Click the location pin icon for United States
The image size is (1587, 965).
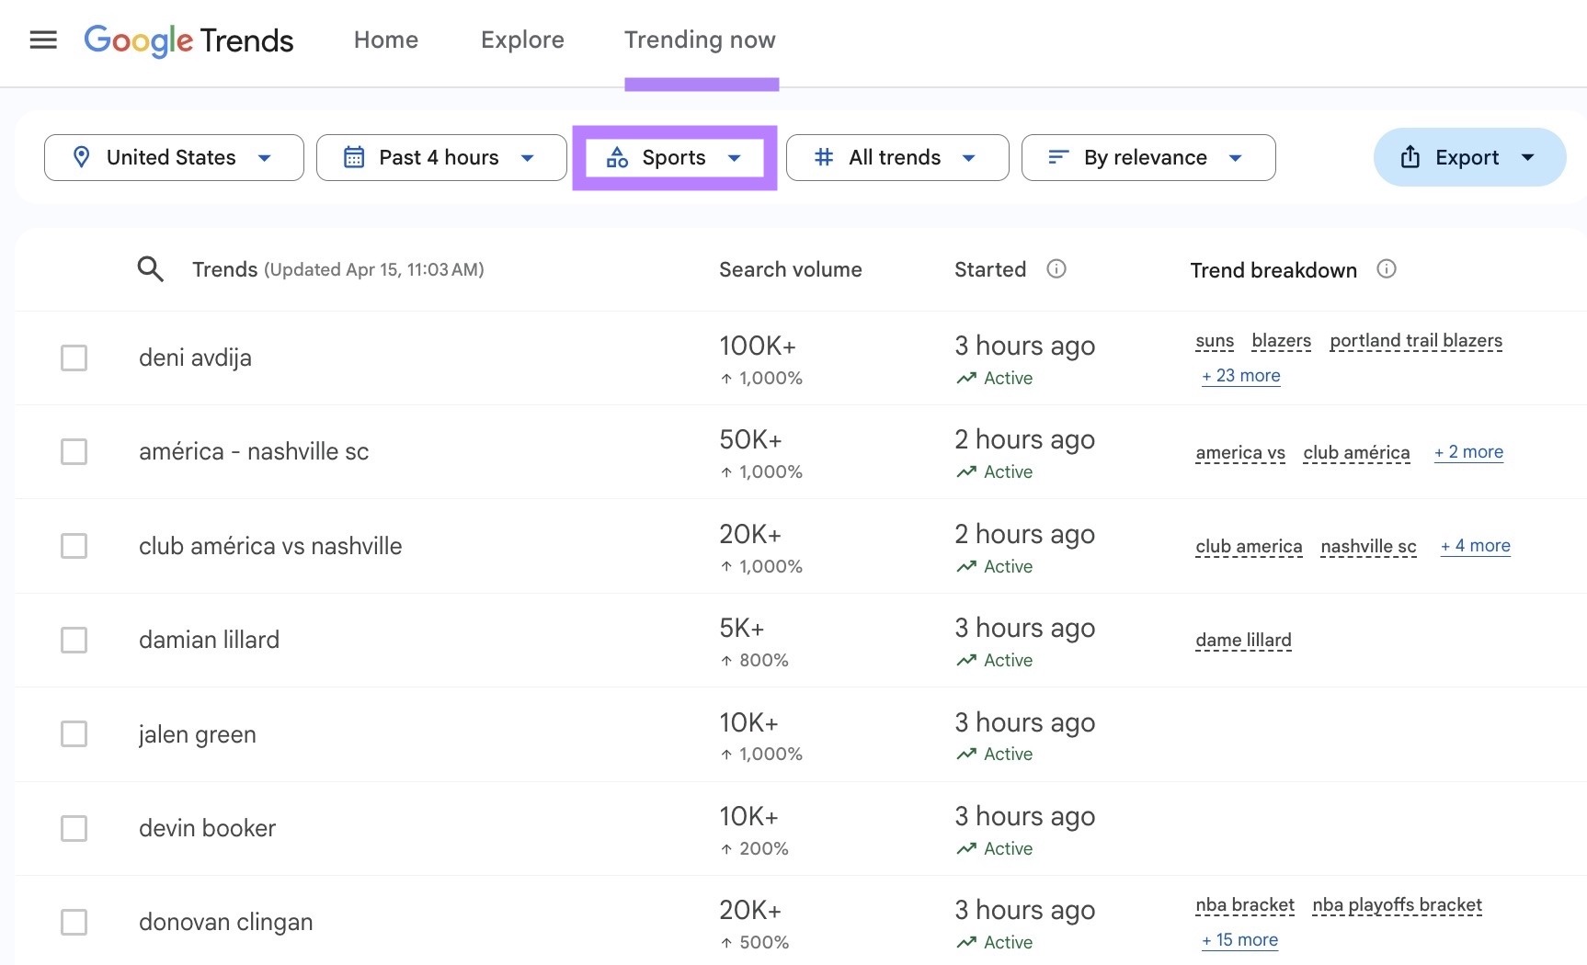[82, 158]
